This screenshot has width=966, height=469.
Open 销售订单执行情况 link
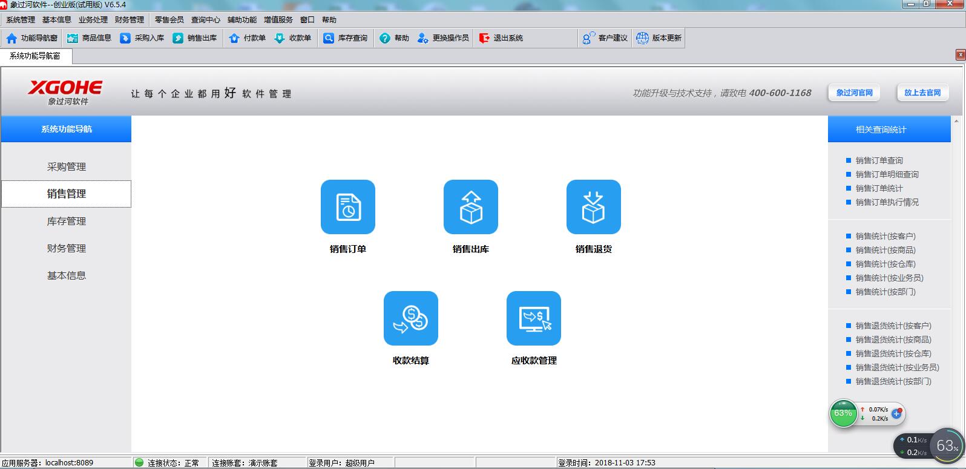pos(887,202)
